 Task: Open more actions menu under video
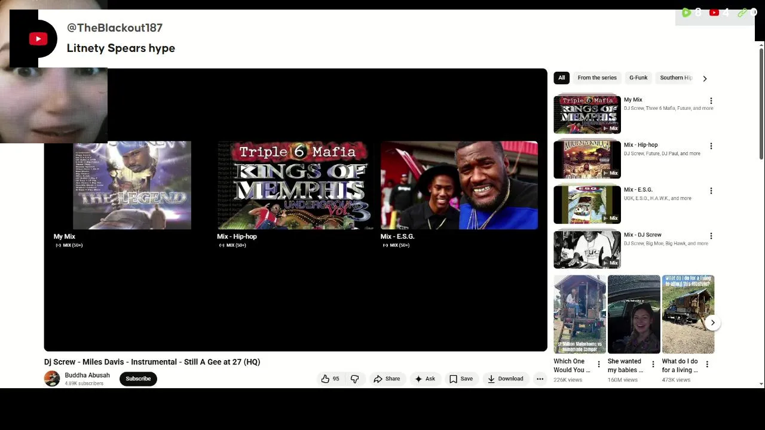pyautogui.click(x=540, y=379)
